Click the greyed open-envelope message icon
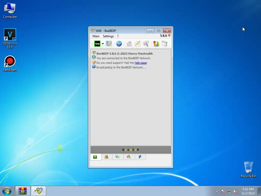 click(129, 44)
